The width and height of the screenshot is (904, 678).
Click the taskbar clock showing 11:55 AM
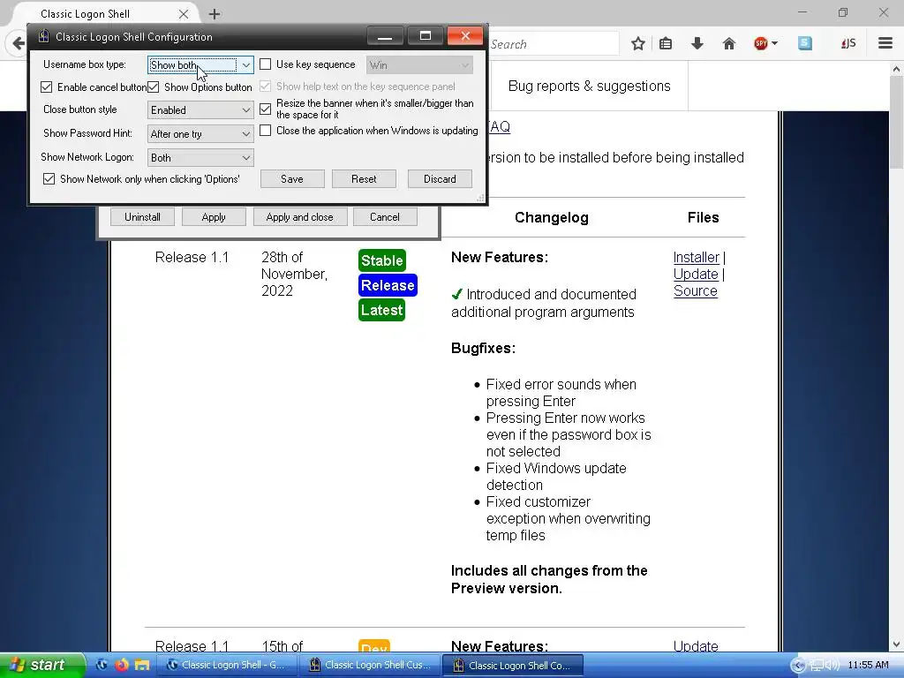pyautogui.click(x=869, y=665)
